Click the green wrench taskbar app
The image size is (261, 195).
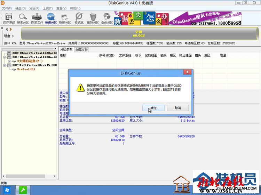23,190
